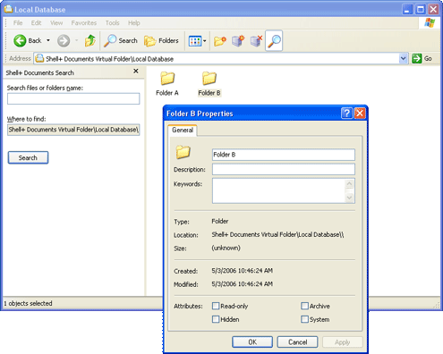Click the Search button in search pane
443x354 pixels.
[x=28, y=157]
